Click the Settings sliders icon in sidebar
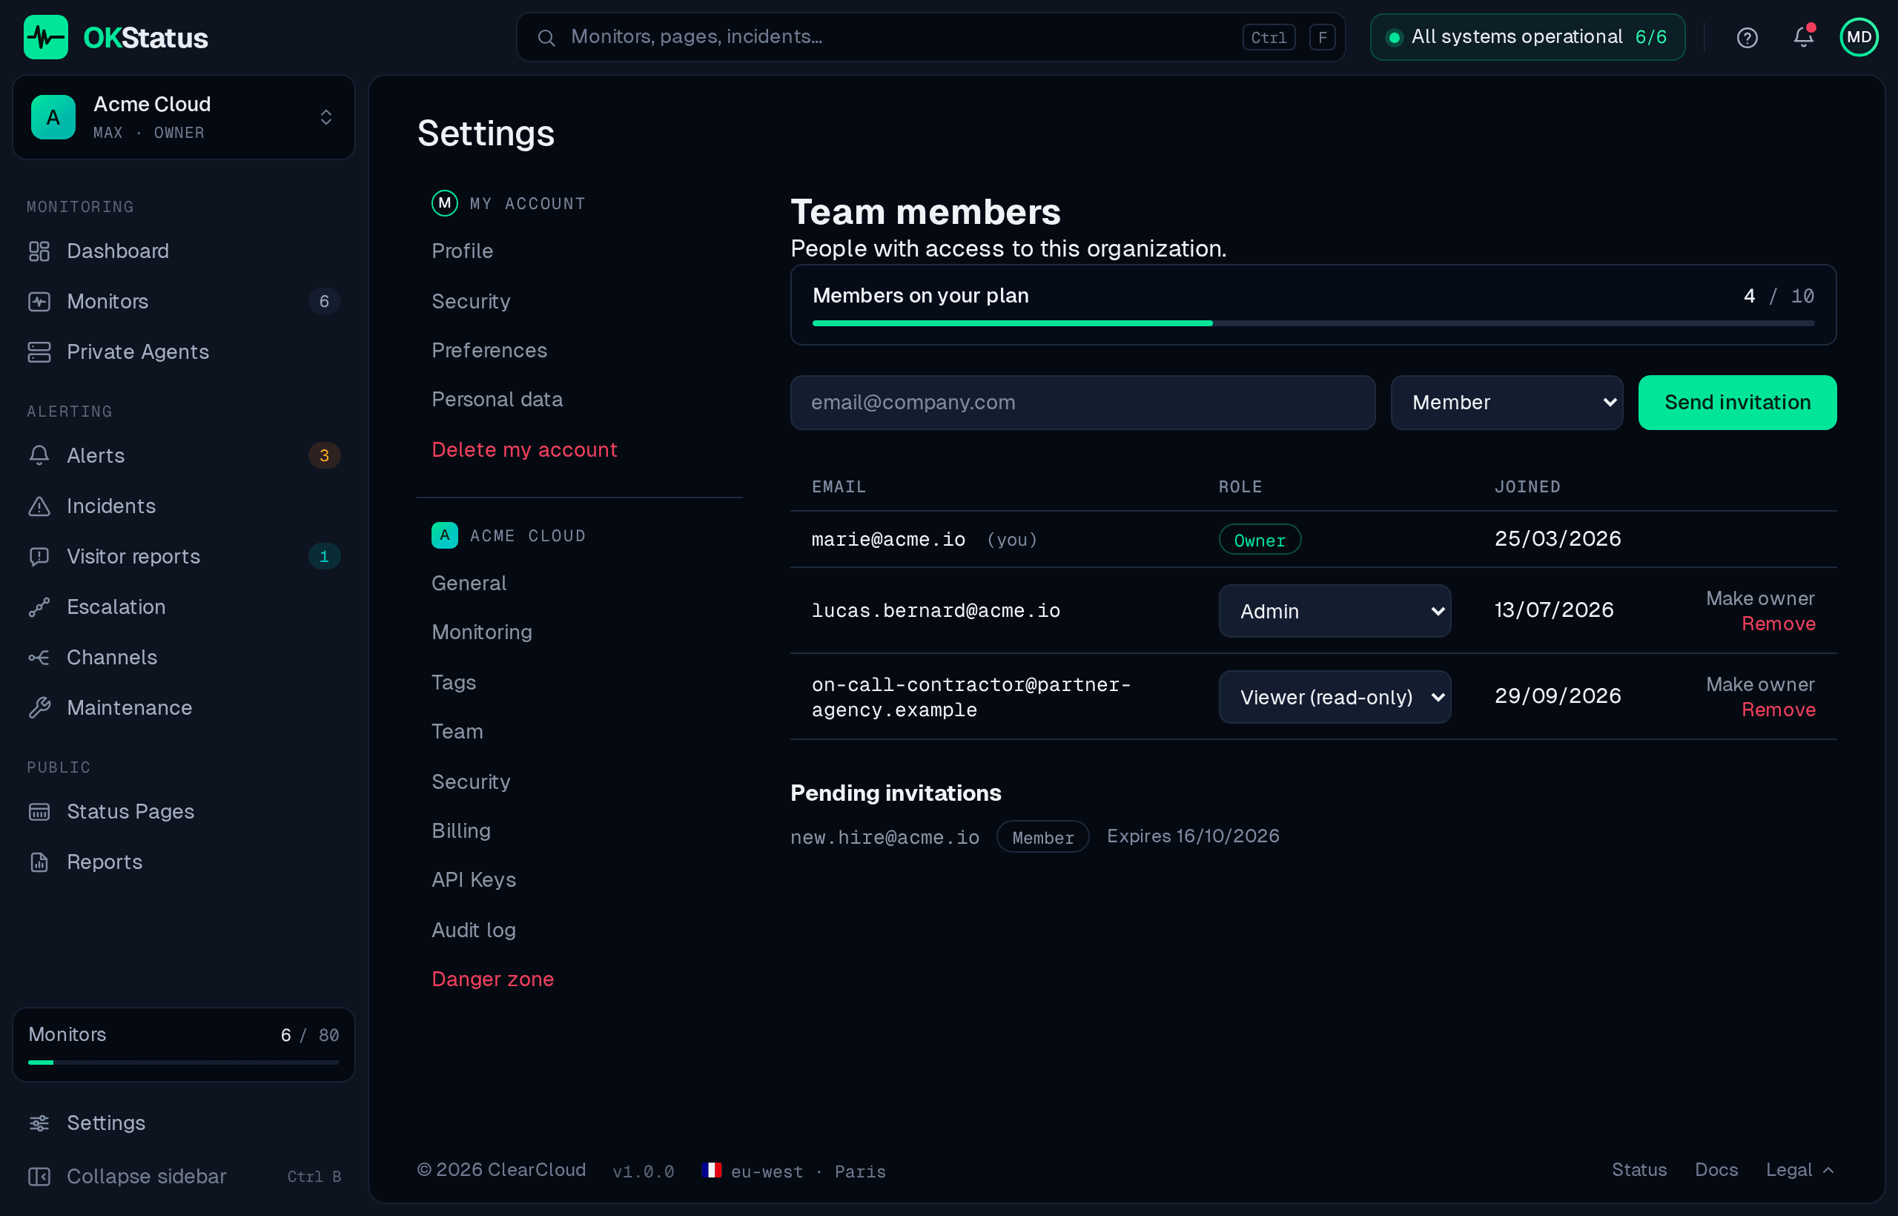 coord(39,1123)
